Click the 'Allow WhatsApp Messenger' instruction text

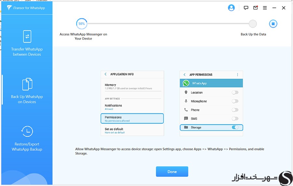coord(170,151)
